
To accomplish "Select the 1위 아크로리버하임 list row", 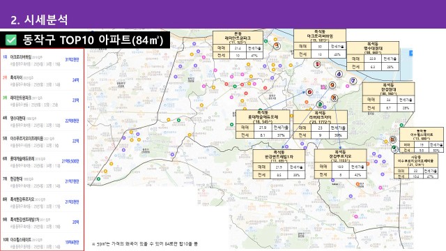I will 42,60.
